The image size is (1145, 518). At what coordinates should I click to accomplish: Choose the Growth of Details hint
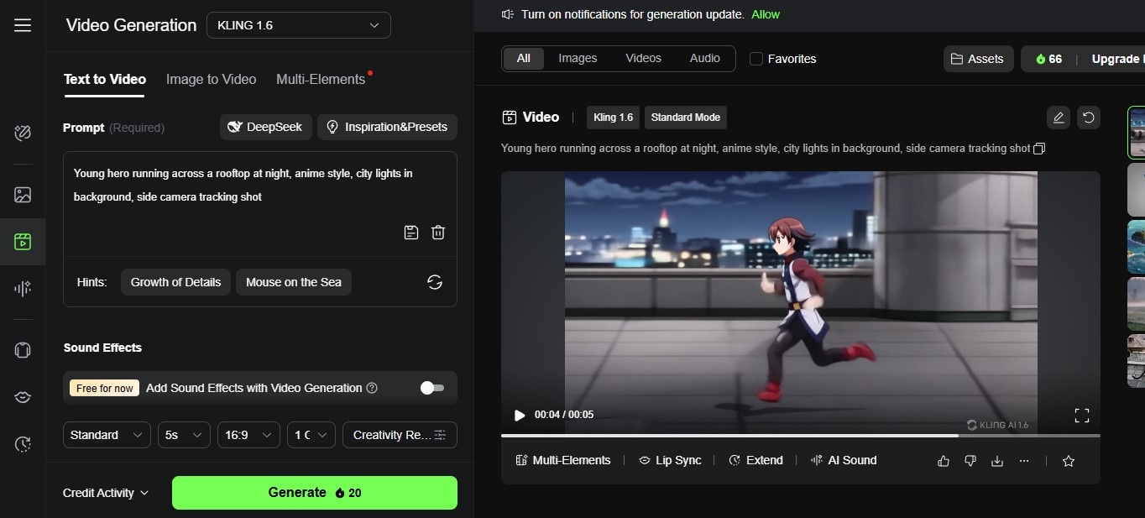175,282
